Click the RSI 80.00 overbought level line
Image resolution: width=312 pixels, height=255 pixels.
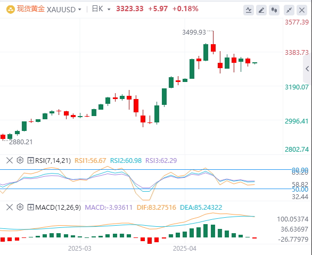point(145,170)
